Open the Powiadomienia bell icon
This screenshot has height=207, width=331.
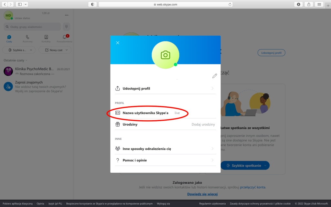pos(64,37)
